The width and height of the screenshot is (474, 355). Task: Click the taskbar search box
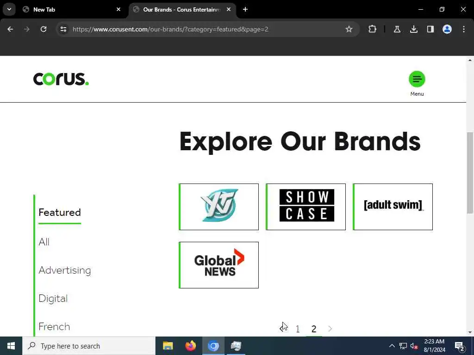point(89,346)
